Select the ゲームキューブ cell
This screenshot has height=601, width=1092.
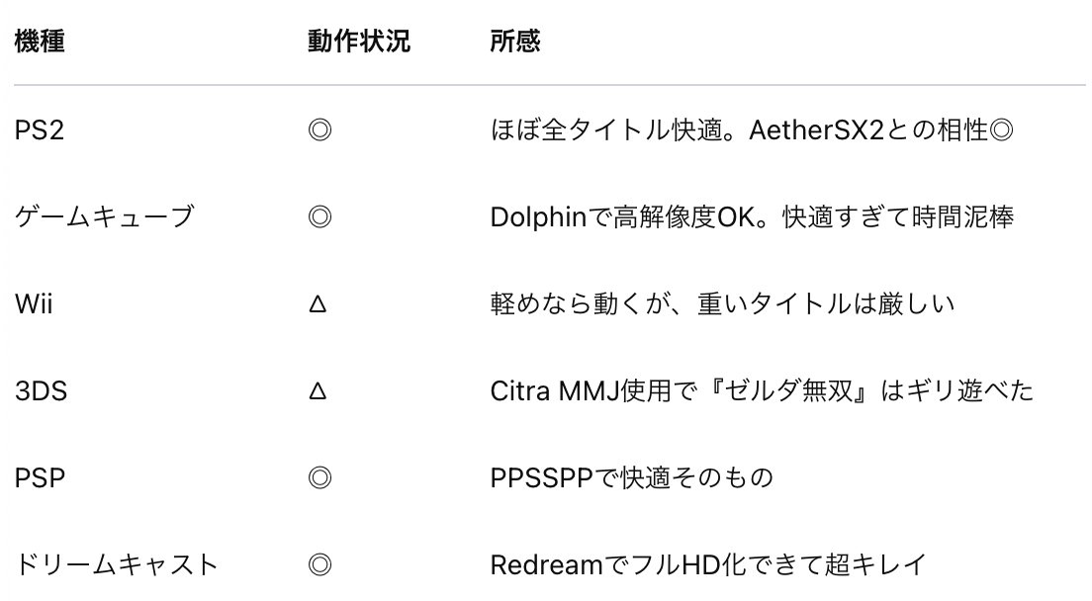click(x=104, y=217)
